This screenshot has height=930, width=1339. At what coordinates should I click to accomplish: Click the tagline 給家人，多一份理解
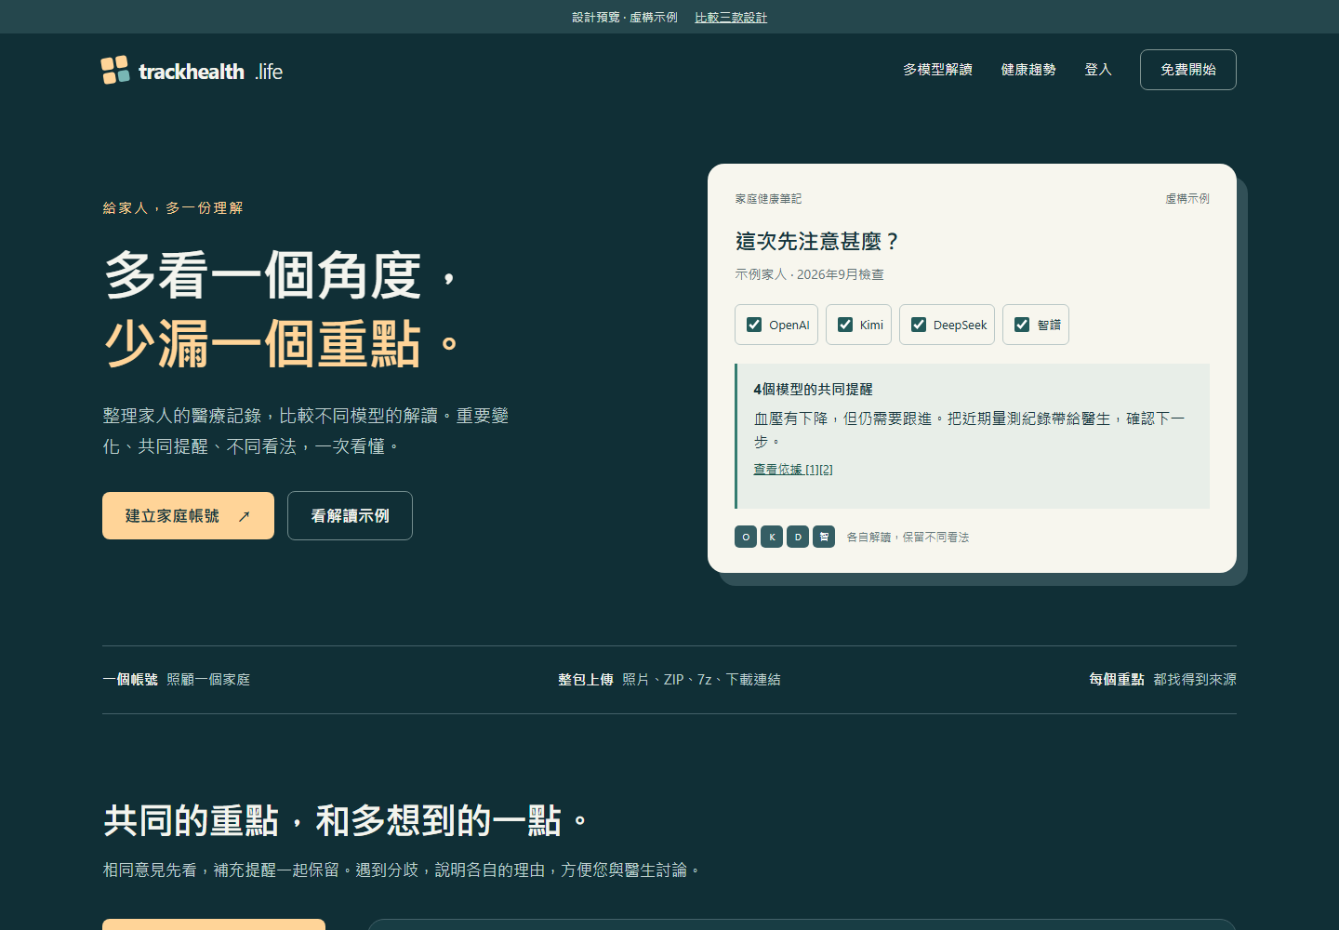pyautogui.click(x=173, y=208)
